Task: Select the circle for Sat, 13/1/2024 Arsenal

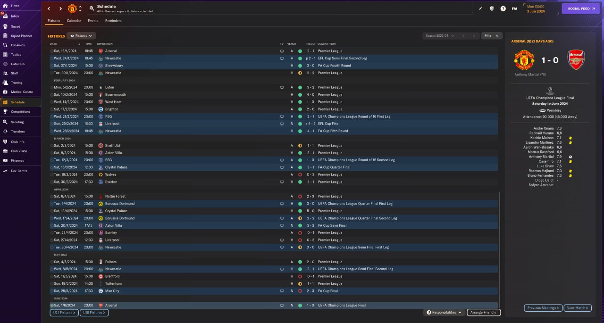Action: 52,51
